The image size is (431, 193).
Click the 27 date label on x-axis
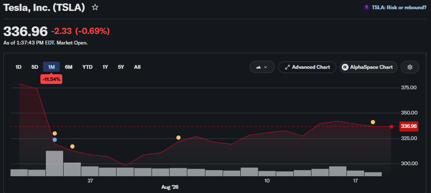tap(90, 181)
